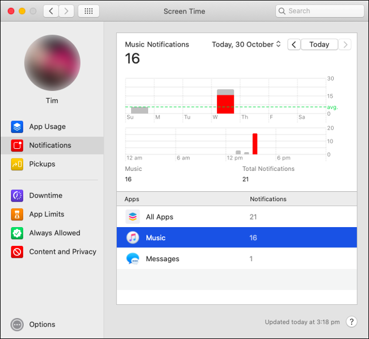Select the red hourly bar after 12 pm
The height and width of the screenshot is (339, 369).
[x=255, y=144]
